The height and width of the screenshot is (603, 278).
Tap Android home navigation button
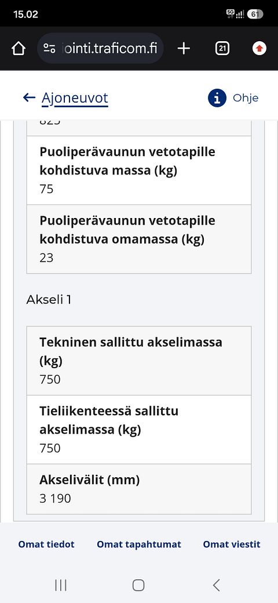(138, 585)
